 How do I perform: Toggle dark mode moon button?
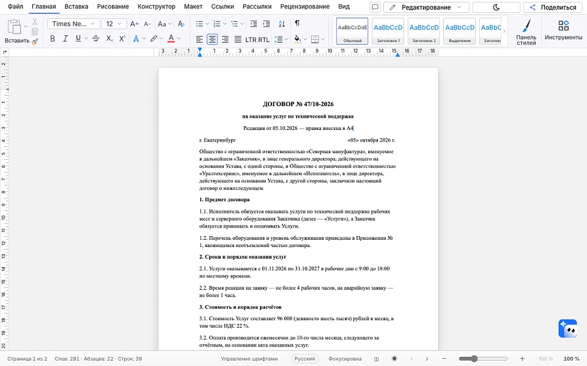pos(496,7)
